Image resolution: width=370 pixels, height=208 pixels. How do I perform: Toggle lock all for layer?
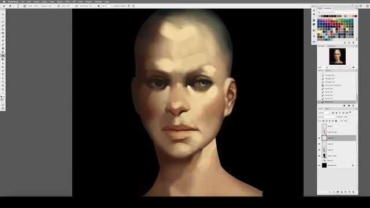336,121
